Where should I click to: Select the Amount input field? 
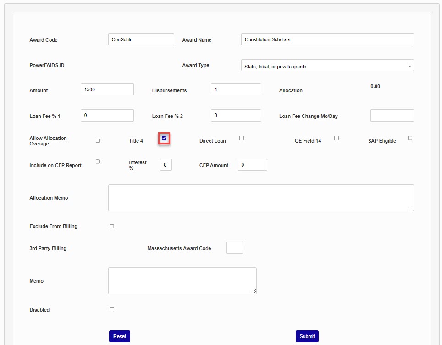tap(107, 89)
